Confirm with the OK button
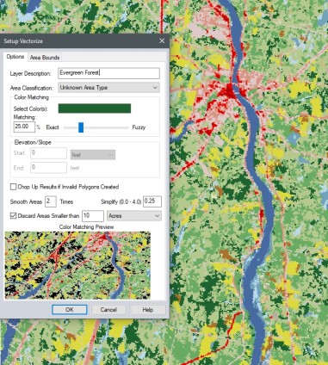Viewport: 328px width, 365px height. [x=69, y=310]
